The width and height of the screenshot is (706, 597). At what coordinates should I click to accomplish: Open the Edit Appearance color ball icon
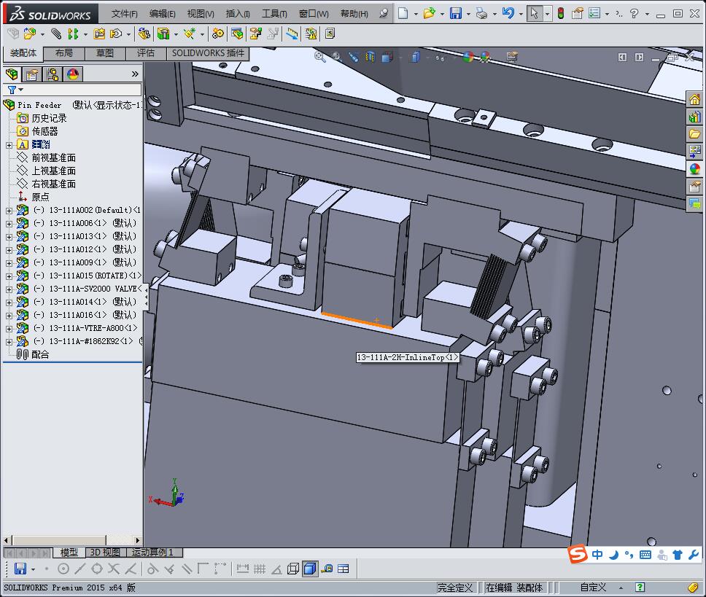click(468, 57)
